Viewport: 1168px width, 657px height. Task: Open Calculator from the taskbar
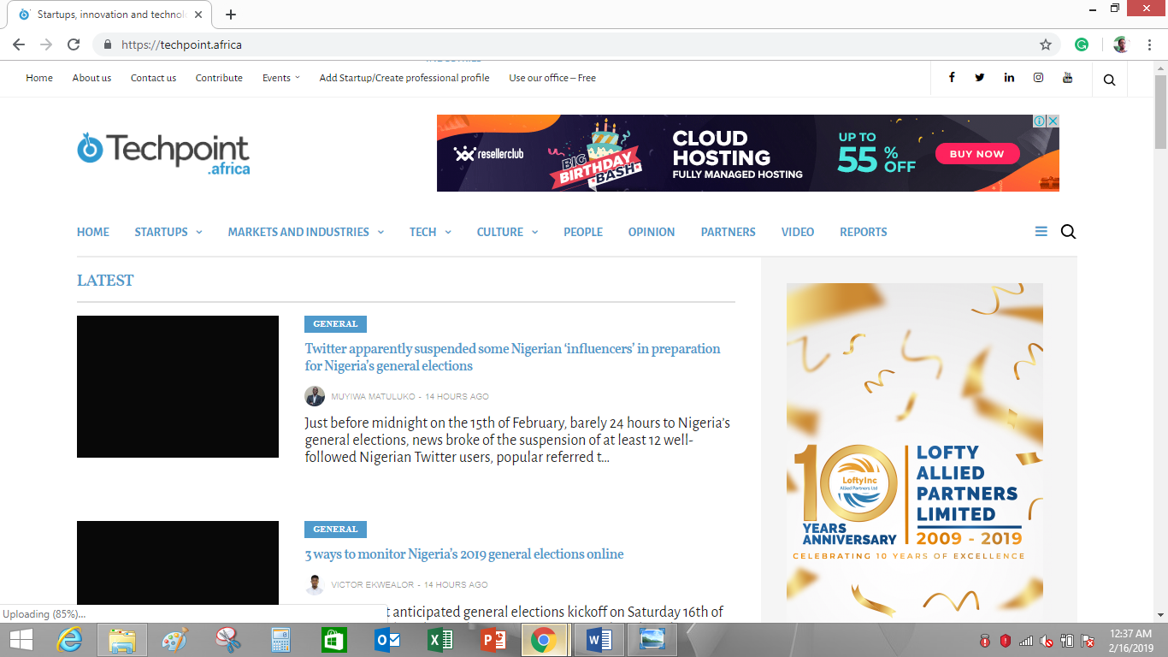coord(281,640)
